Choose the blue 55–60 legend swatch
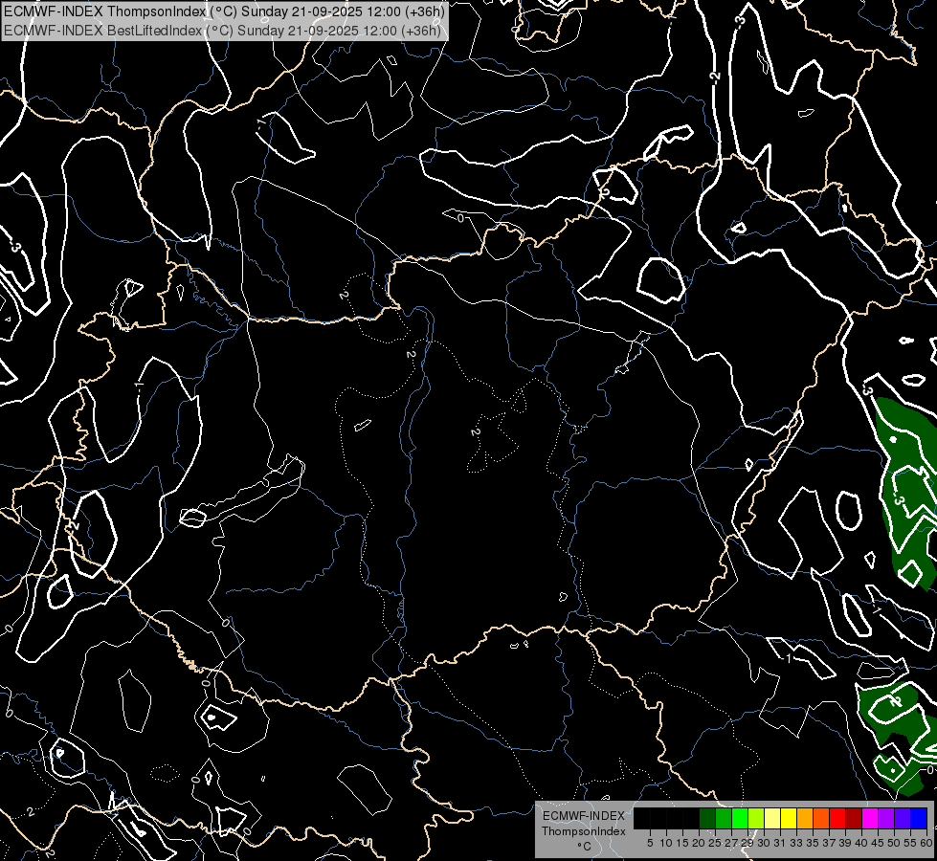This screenshot has height=861, width=937. [x=918, y=819]
